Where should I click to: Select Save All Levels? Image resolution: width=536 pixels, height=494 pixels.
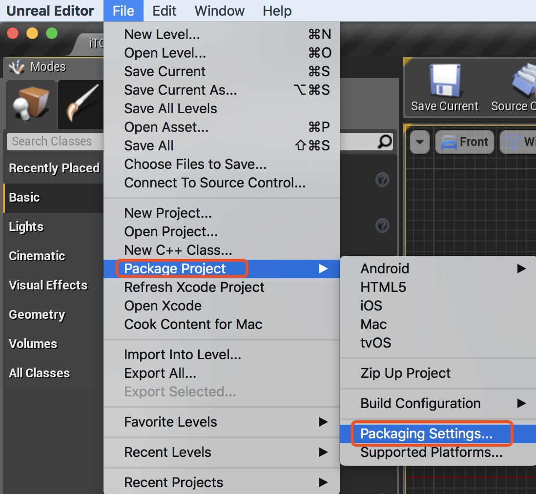[x=222, y=109]
